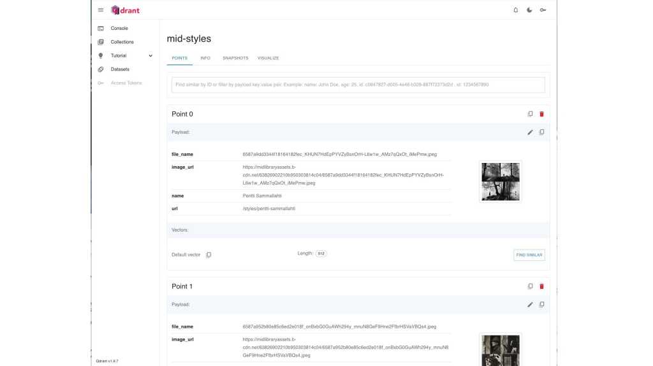Open Datasets in the sidebar
Image resolution: width=653 pixels, height=366 pixels.
[x=120, y=69]
